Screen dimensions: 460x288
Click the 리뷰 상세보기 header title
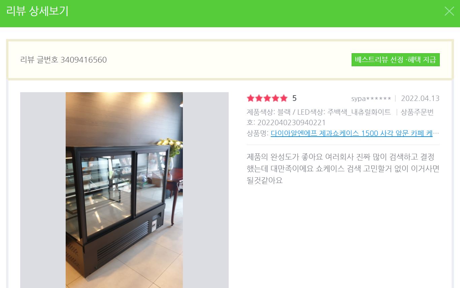coord(37,11)
